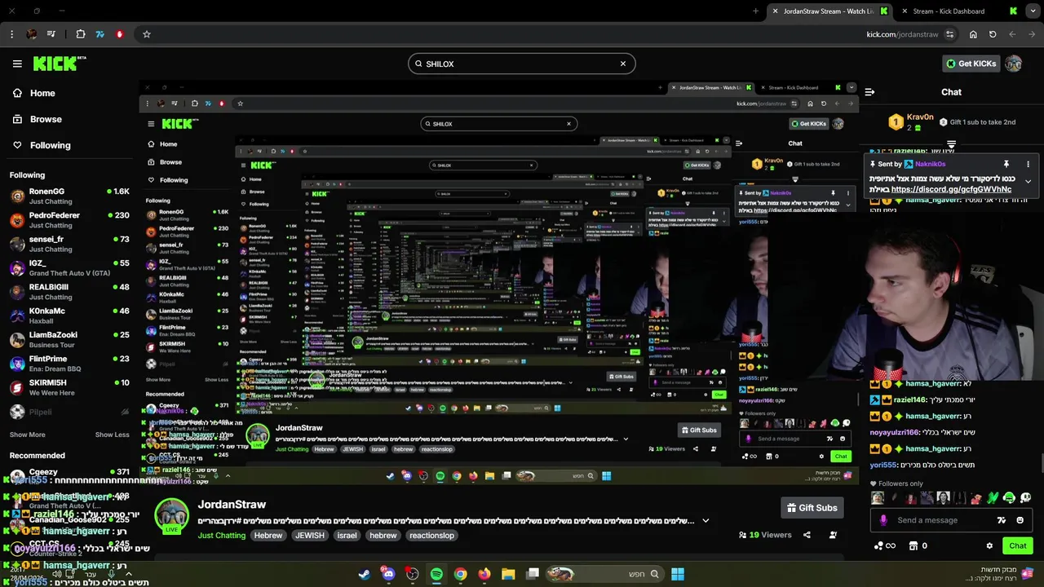Open the chat shop store icon
Viewport: 1044px width, 587px height.
pyautogui.click(x=913, y=545)
